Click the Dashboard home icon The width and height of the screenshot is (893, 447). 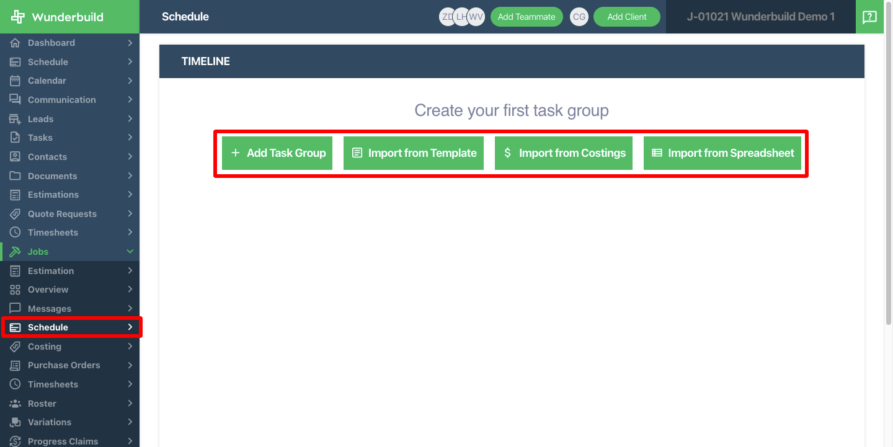16,43
